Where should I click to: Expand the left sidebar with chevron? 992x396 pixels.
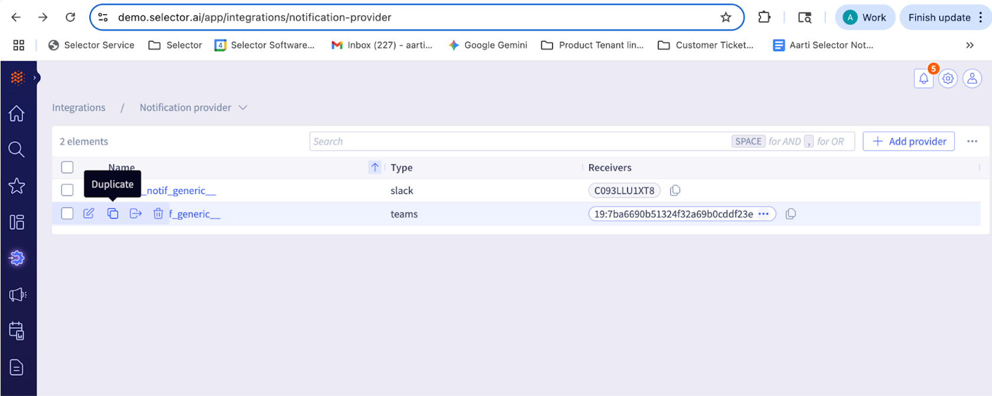35,77
